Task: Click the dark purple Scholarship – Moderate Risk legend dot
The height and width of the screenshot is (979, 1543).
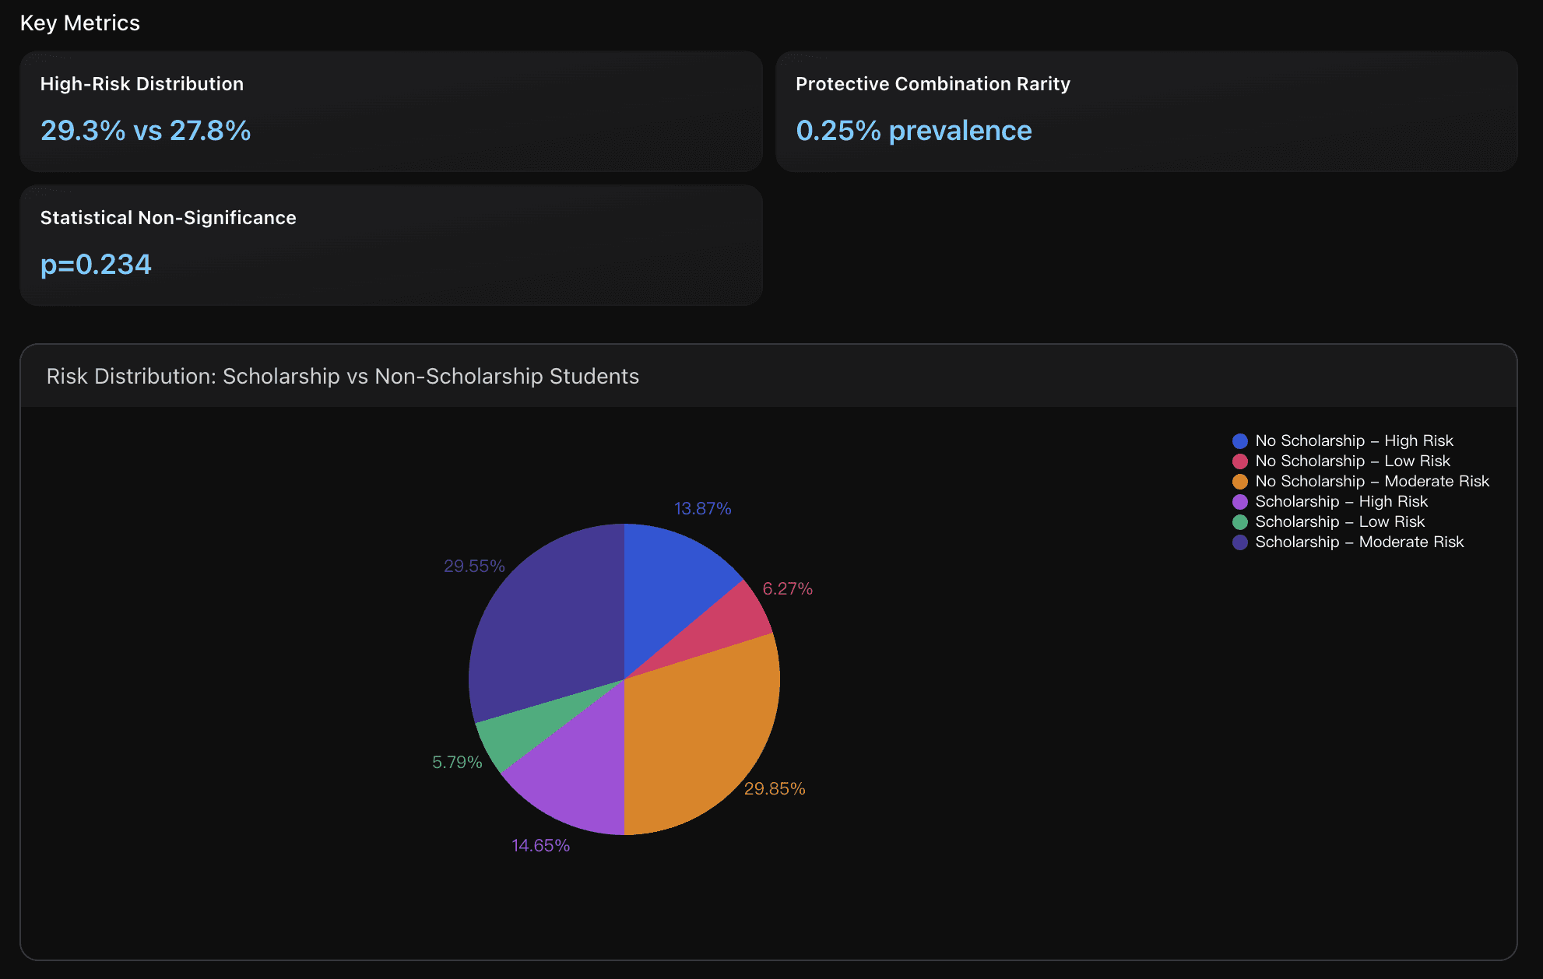Action: [1241, 542]
